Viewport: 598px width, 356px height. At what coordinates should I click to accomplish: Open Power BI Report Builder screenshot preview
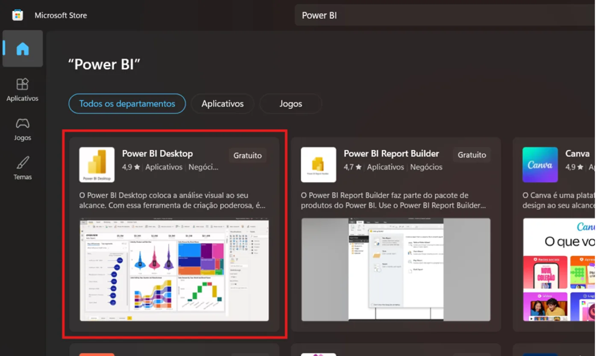[x=396, y=270]
